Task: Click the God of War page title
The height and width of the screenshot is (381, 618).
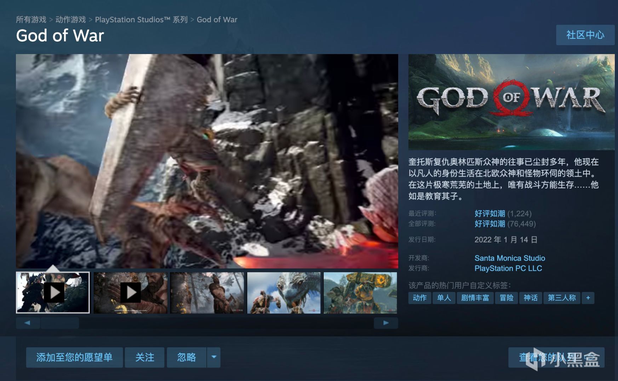Action: 60,36
